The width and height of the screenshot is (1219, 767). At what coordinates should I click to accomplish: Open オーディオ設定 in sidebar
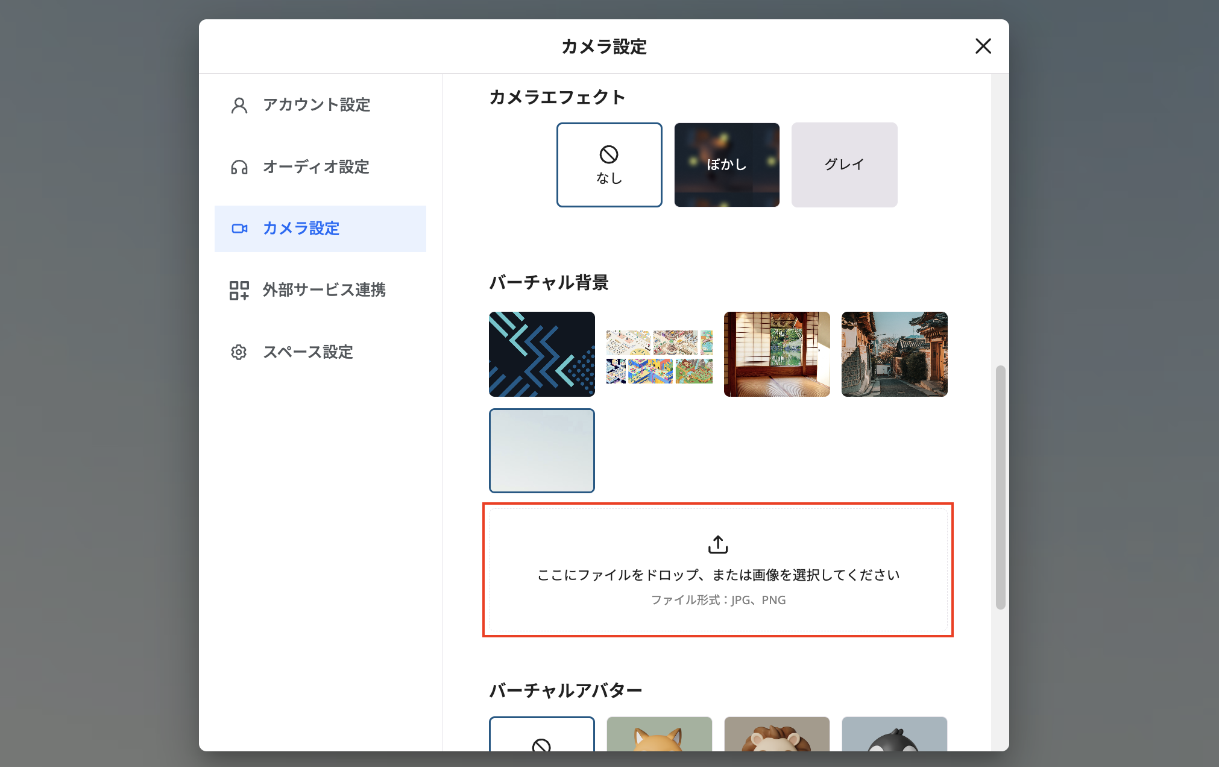click(320, 167)
